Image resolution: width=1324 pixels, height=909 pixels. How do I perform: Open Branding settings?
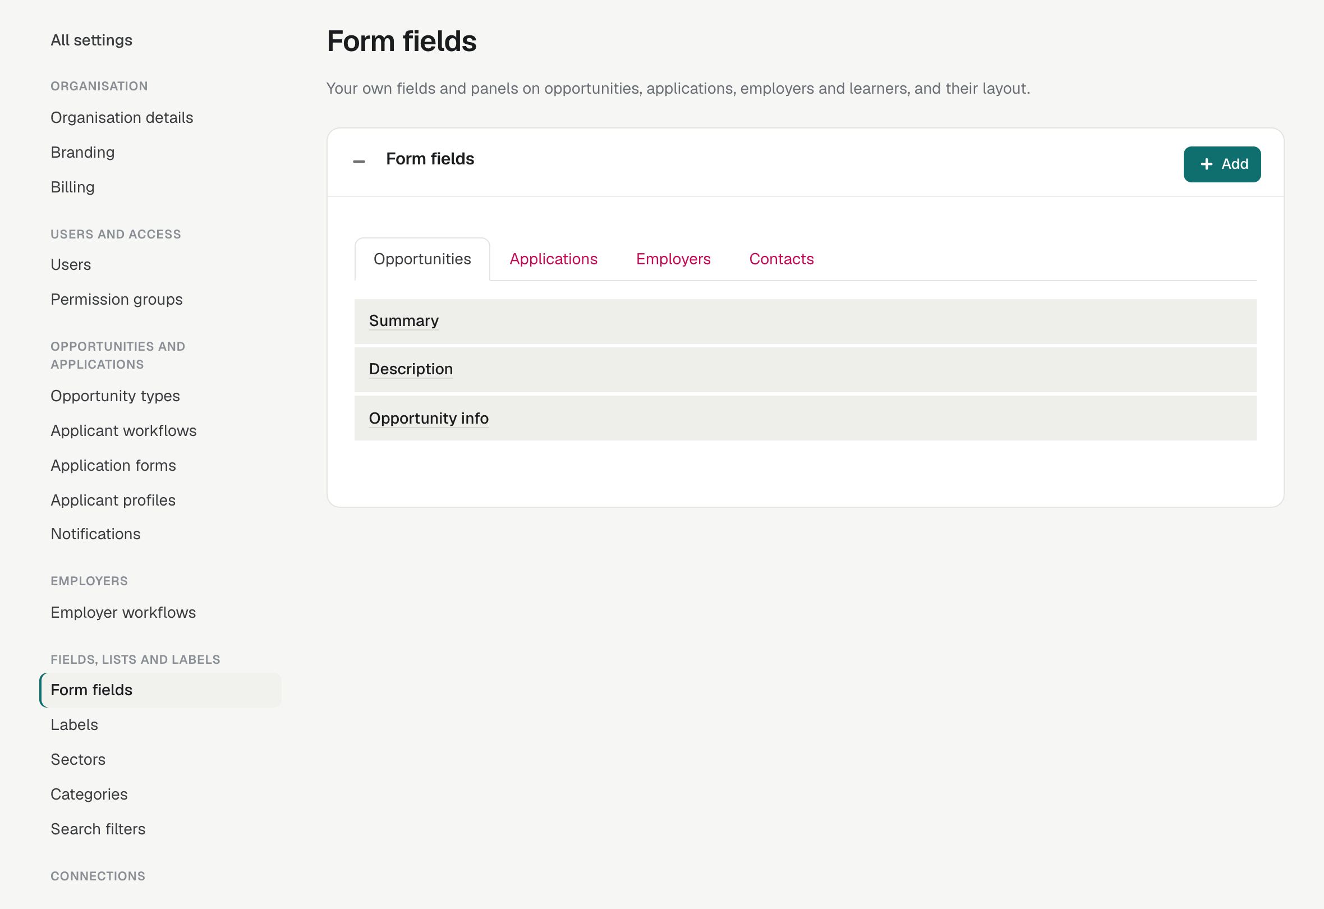click(x=82, y=152)
